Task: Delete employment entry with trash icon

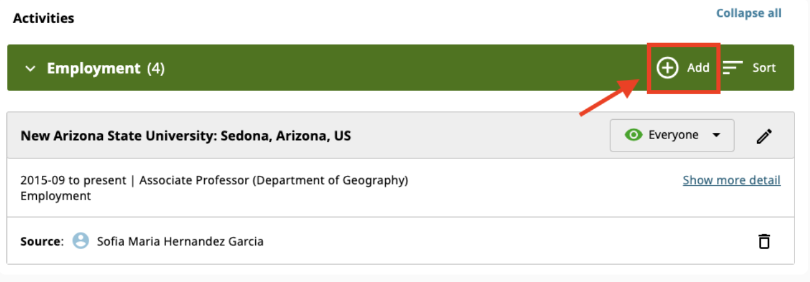Action: pyautogui.click(x=764, y=241)
